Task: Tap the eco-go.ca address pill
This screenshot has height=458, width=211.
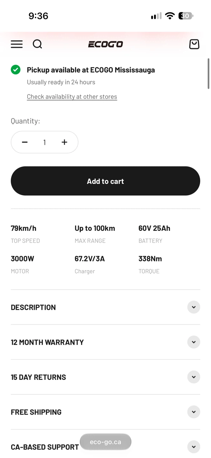Action: click(105, 442)
